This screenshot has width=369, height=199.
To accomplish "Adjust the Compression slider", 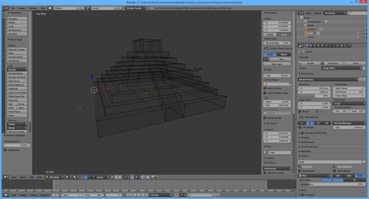I will [x=332, y=184].
